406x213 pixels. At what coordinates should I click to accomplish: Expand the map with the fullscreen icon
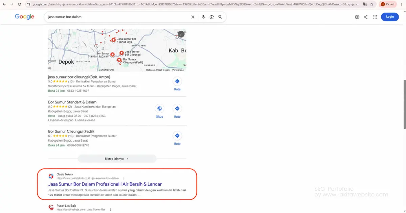(x=181, y=34)
